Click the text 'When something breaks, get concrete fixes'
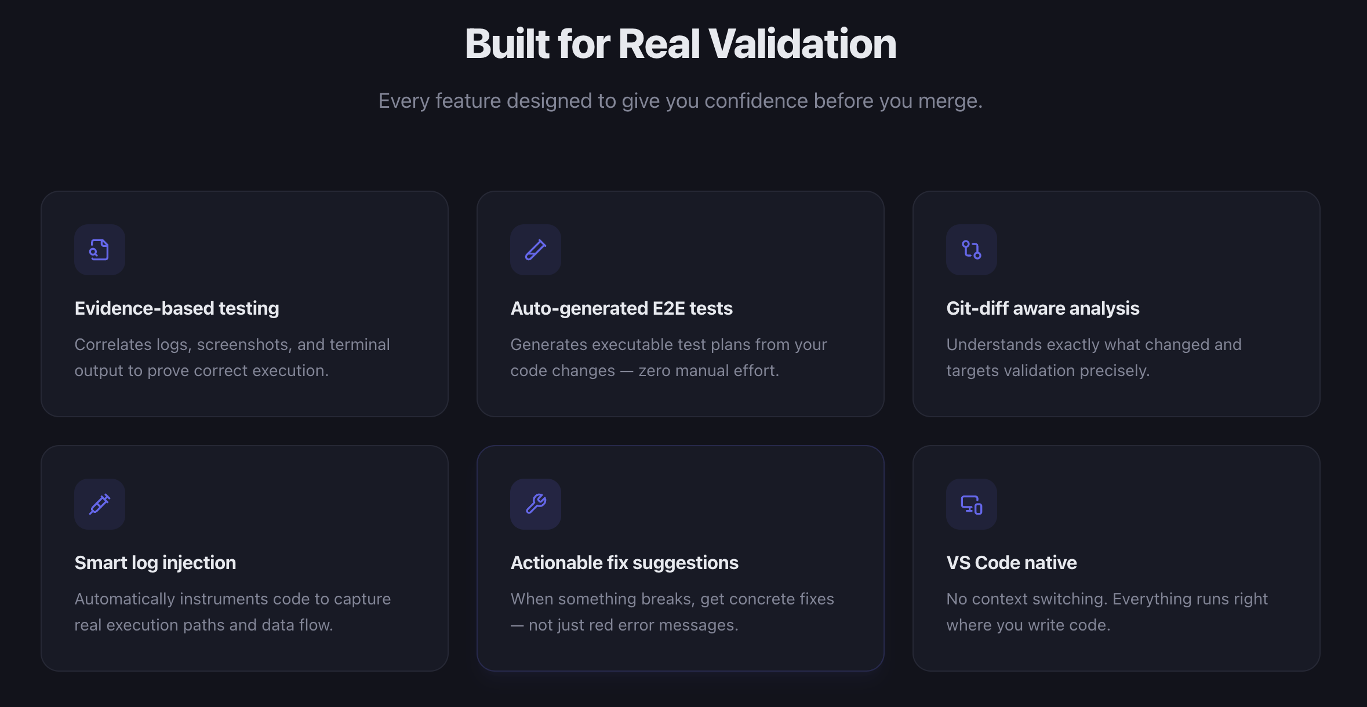Image resolution: width=1367 pixels, height=707 pixels. point(672,599)
